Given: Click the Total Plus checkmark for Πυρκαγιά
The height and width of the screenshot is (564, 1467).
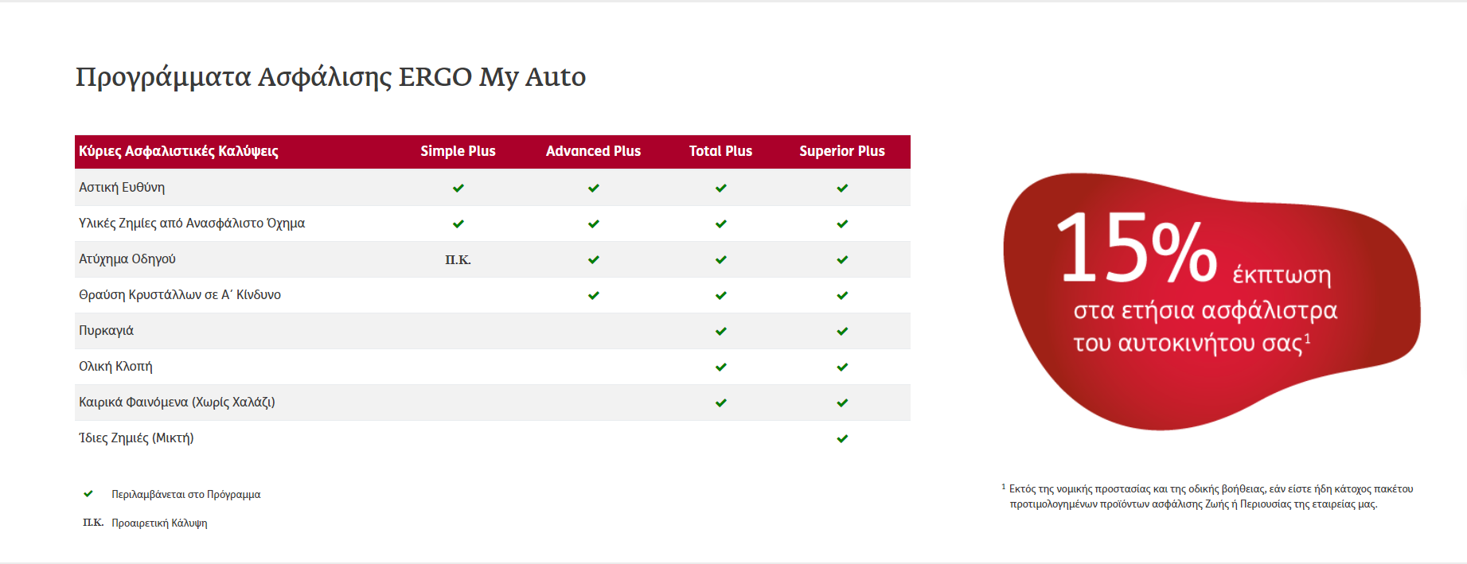Looking at the screenshot, I should pyautogui.click(x=721, y=332).
